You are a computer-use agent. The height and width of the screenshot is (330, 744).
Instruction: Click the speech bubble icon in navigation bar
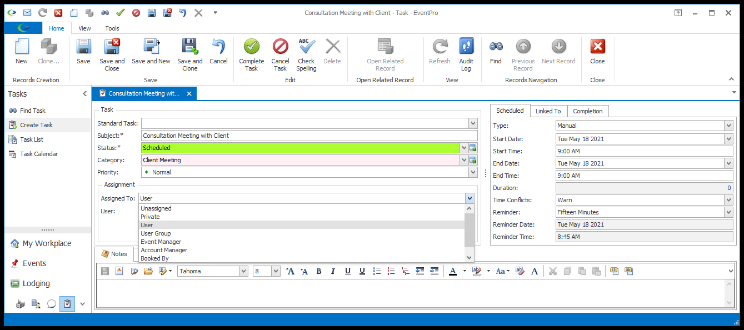coord(52,304)
